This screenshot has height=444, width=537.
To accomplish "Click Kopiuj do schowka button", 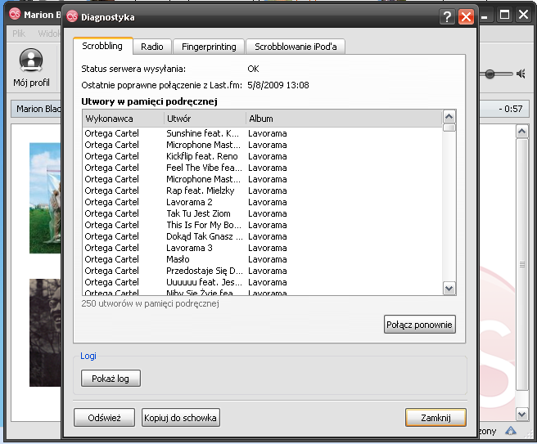I will [x=181, y=418].
